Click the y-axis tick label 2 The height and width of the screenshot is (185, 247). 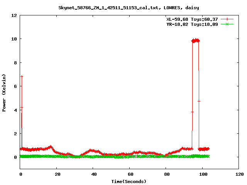(x=15, y=134)
